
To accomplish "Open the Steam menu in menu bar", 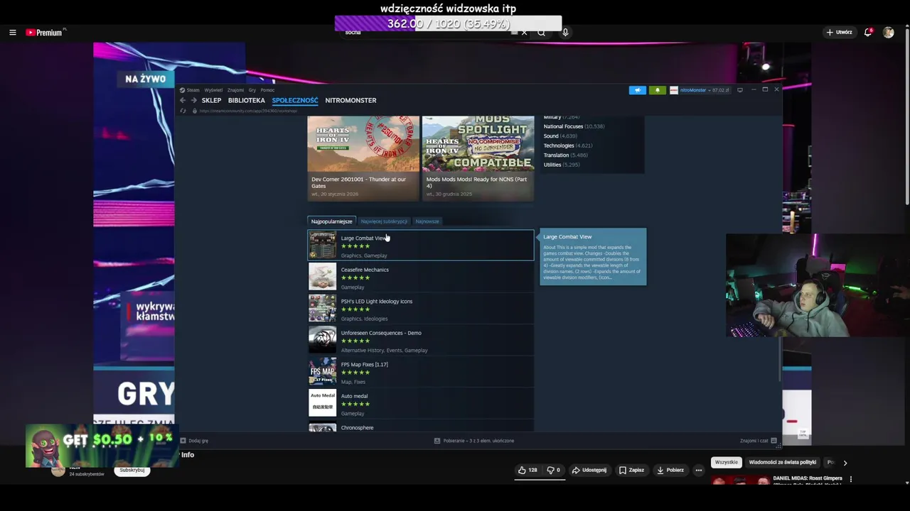I will coord(190,90).
